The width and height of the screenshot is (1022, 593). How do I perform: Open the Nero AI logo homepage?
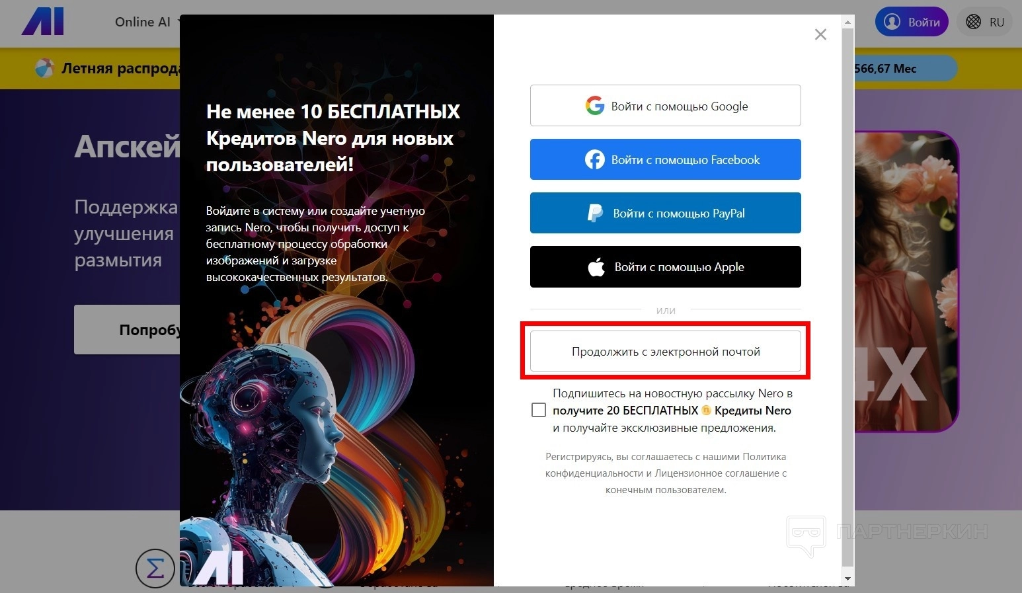(x=43, y=22)
